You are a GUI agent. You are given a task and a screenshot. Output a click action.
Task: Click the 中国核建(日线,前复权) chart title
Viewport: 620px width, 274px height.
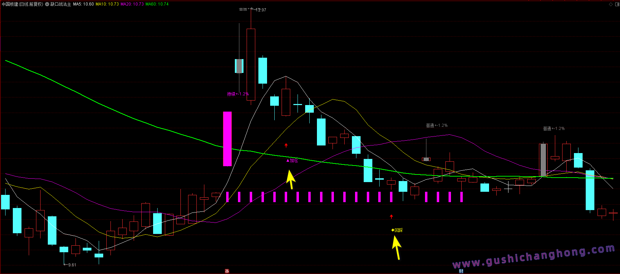[23, 4]
